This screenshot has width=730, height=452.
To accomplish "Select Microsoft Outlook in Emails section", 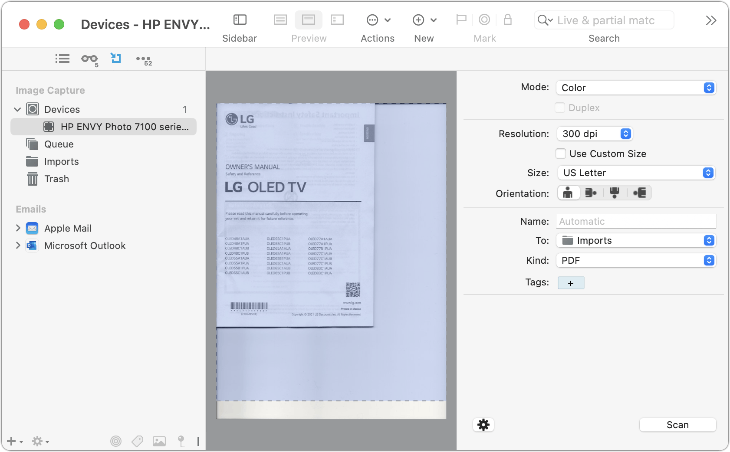I will [x=85, y=246].
